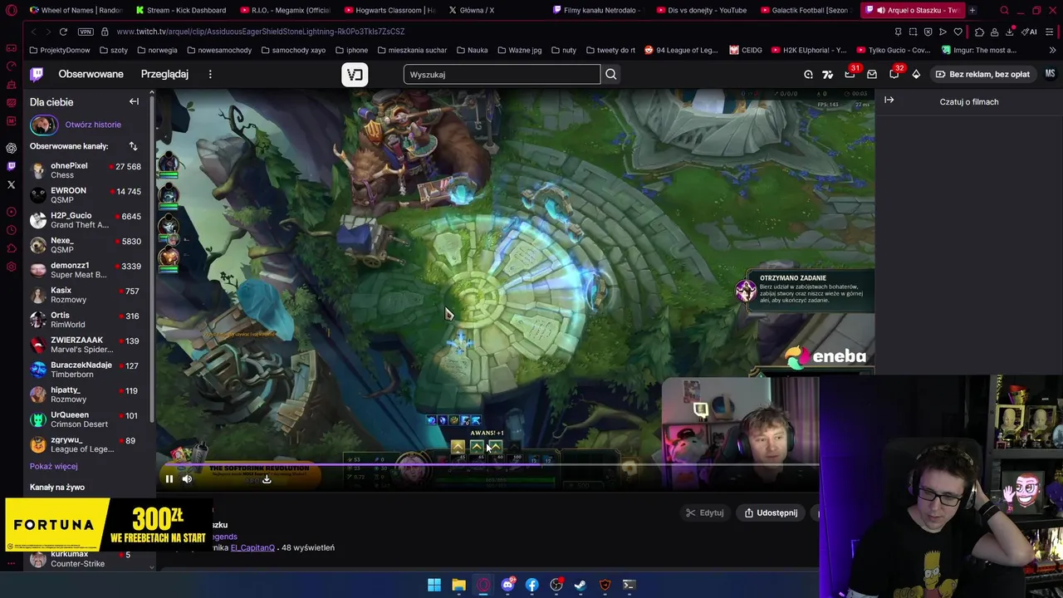Screen dimensions: 1063x598
Task: Click the search magnifier button
Action: [610, 74]
